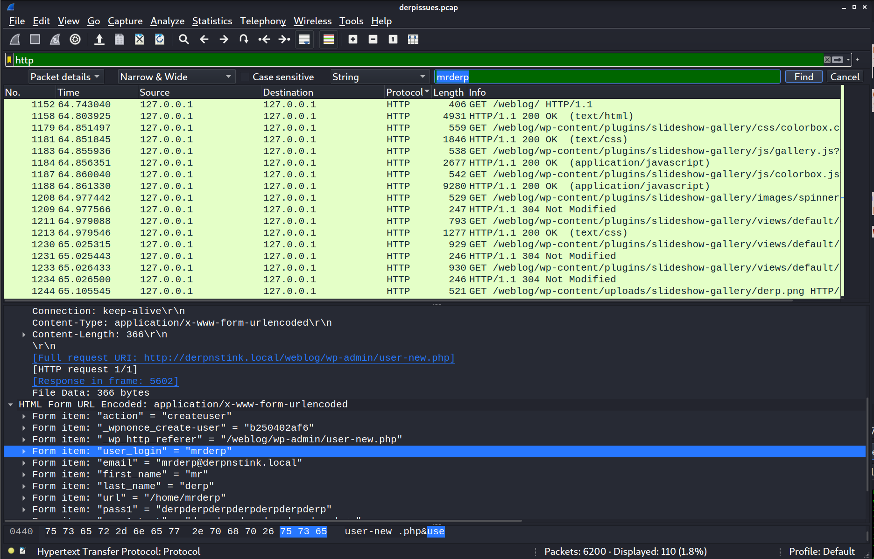
Task: Click the magnifier Find packet icon
Action: pos(184,40)
